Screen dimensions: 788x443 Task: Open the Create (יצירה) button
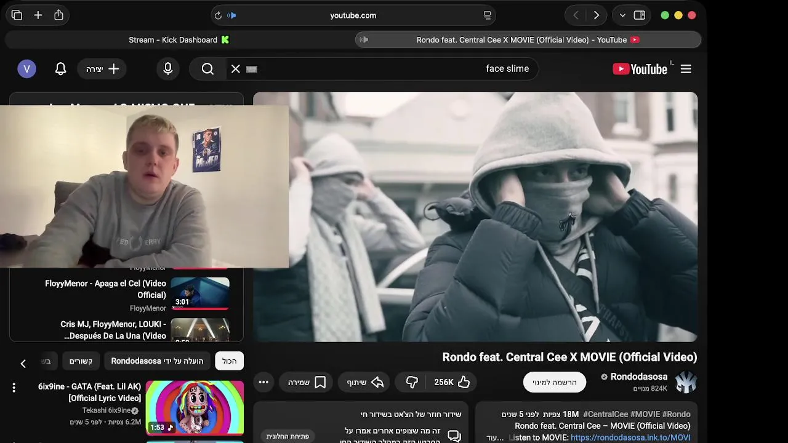102,69
